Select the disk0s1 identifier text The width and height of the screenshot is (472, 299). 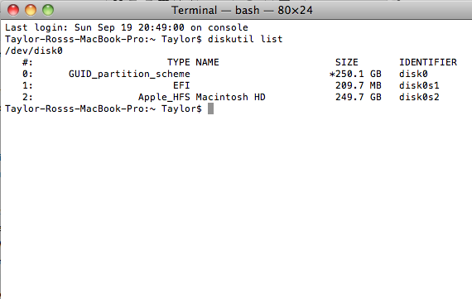pyautogui.click(x=419, y=85)
